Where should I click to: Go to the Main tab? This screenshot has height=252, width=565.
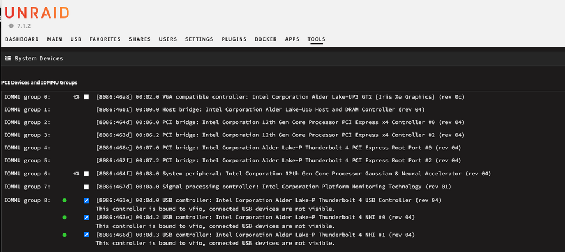pos(54,39)
